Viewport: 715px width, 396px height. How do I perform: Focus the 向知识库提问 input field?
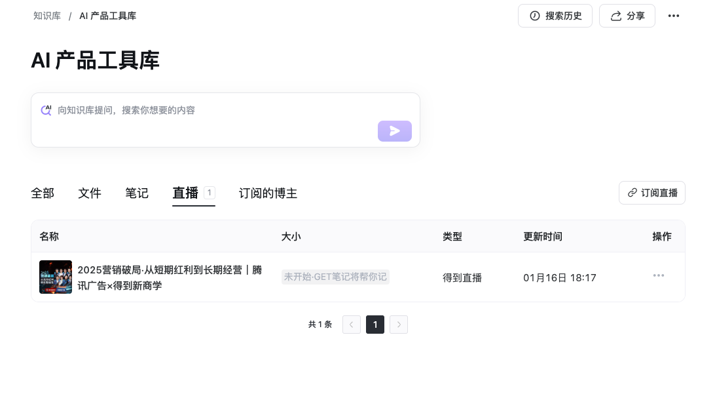point(223,110)
